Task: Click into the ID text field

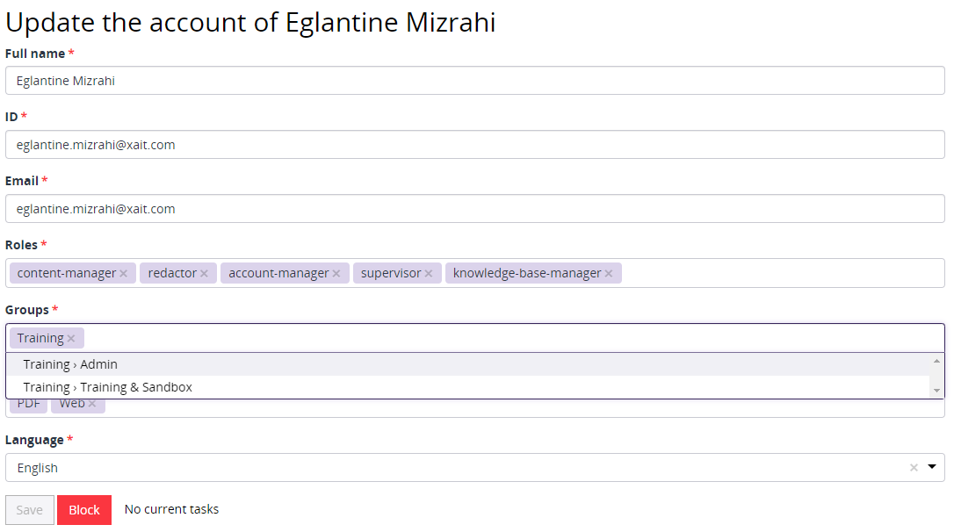Action: pyautogui.click(x=474, y=145)
